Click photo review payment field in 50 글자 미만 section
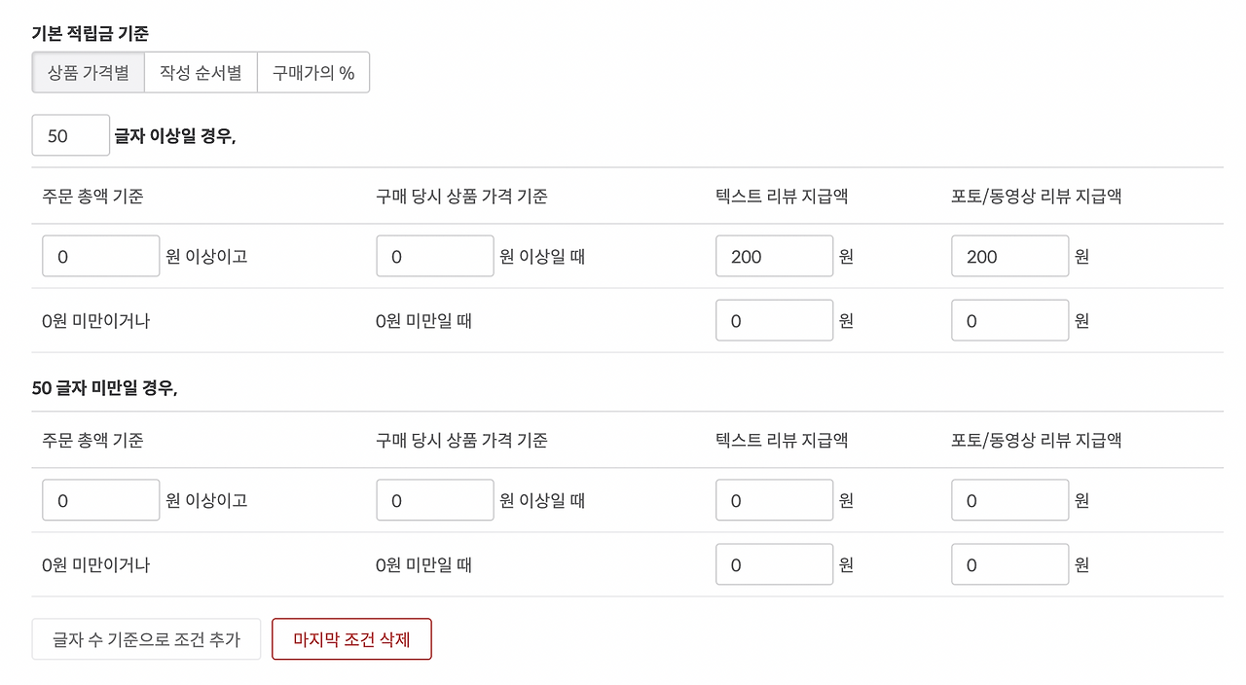Viewport: 1246px width, 685px height. tap(1009, 499)
